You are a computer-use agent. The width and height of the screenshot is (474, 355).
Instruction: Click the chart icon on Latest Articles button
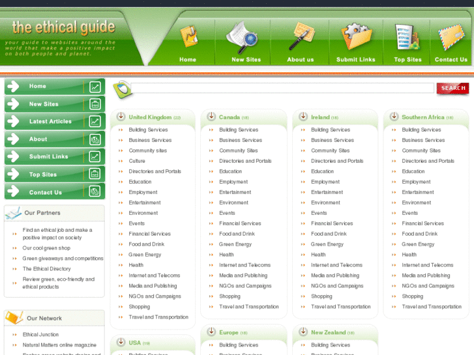(x=95, y=121)
